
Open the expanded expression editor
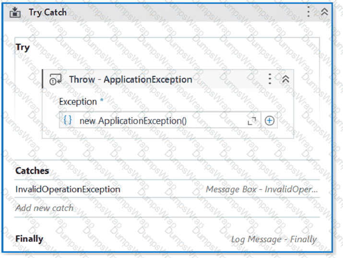coord(251,121)
